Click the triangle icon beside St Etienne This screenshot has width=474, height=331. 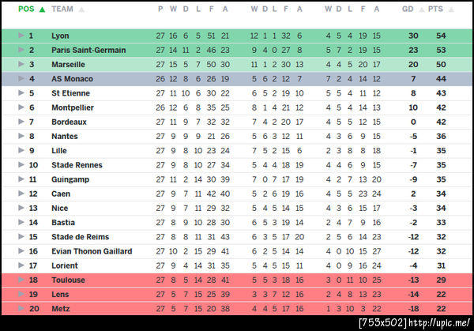[x=22, y=93]
